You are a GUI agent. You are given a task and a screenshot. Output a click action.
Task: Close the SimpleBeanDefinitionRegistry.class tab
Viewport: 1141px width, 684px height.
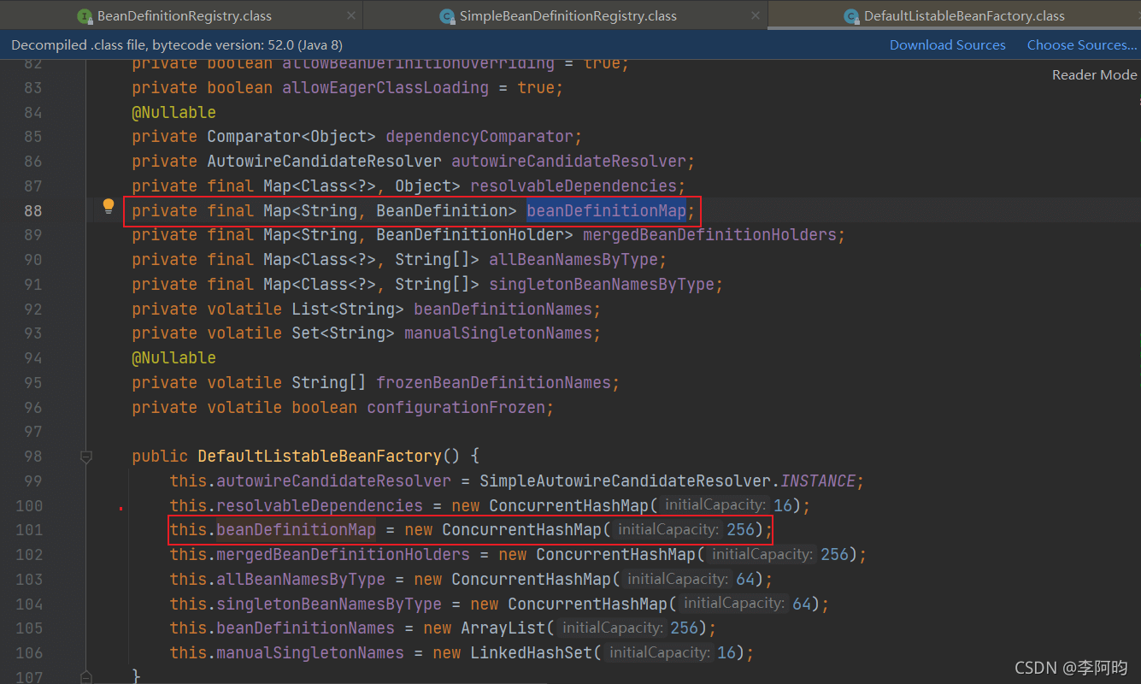(x=755, y=15)
